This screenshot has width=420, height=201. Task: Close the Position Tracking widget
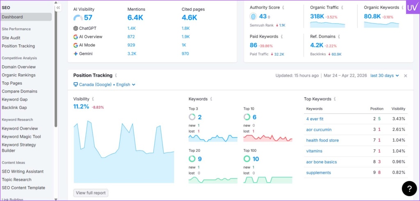(405, 75)
